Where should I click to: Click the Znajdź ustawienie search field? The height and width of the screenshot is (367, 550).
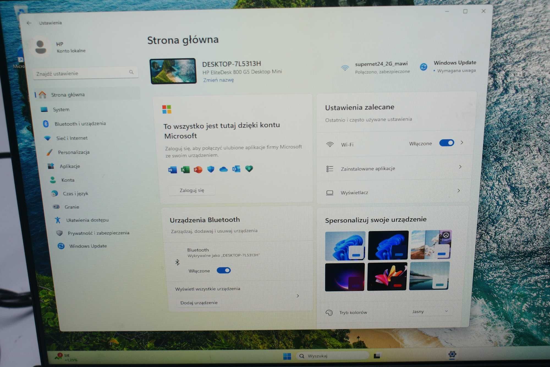click(86, 73)
